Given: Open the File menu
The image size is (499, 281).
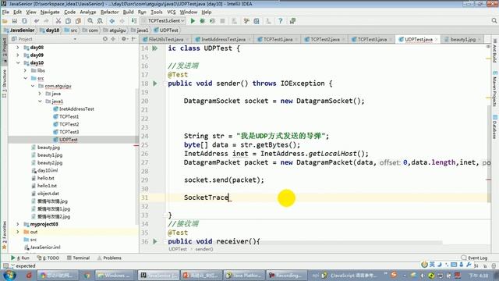Looking at the screenshot, I should (x=5, y=12).
